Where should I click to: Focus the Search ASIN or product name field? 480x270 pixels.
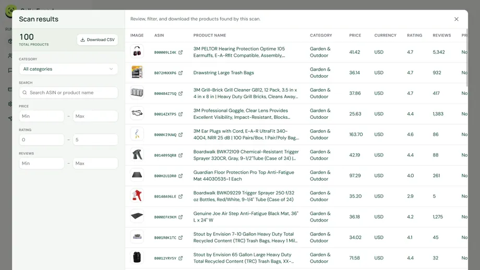pyautogui.click(x=68, y=93)
